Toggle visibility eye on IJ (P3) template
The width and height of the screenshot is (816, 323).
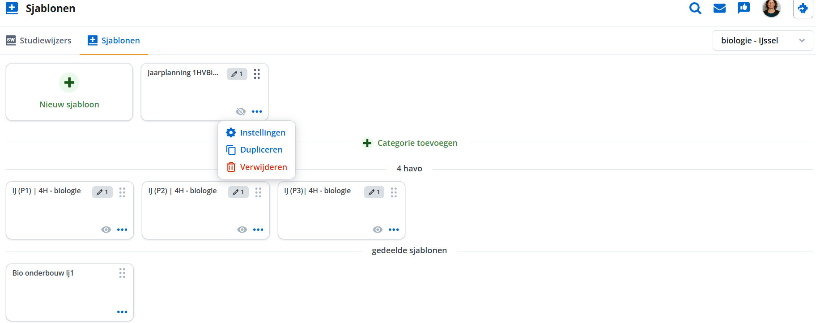pyautogui.click(x=378, y=229)
